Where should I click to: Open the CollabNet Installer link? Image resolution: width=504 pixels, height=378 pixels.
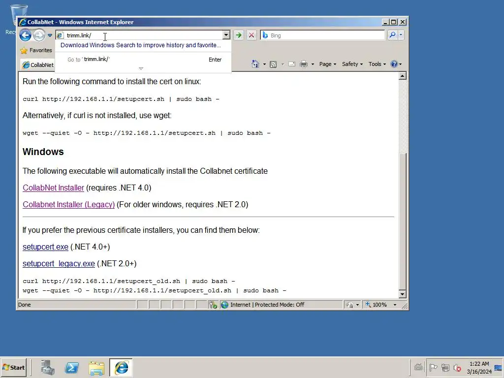tap(53, 188)
